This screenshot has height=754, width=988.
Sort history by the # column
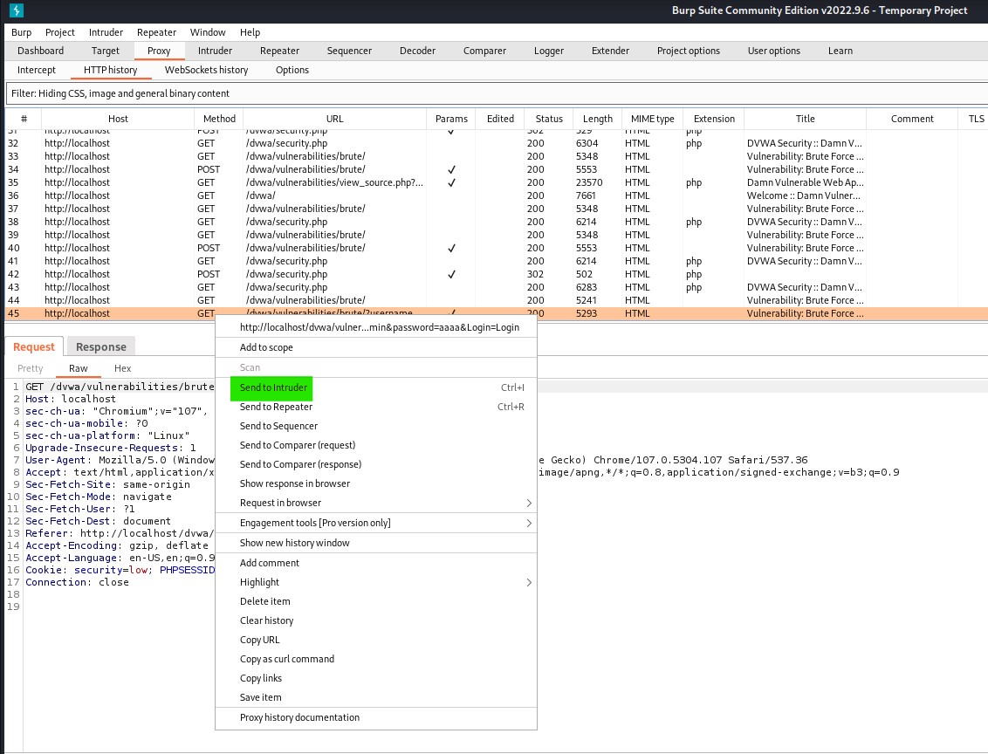[24, 119]
